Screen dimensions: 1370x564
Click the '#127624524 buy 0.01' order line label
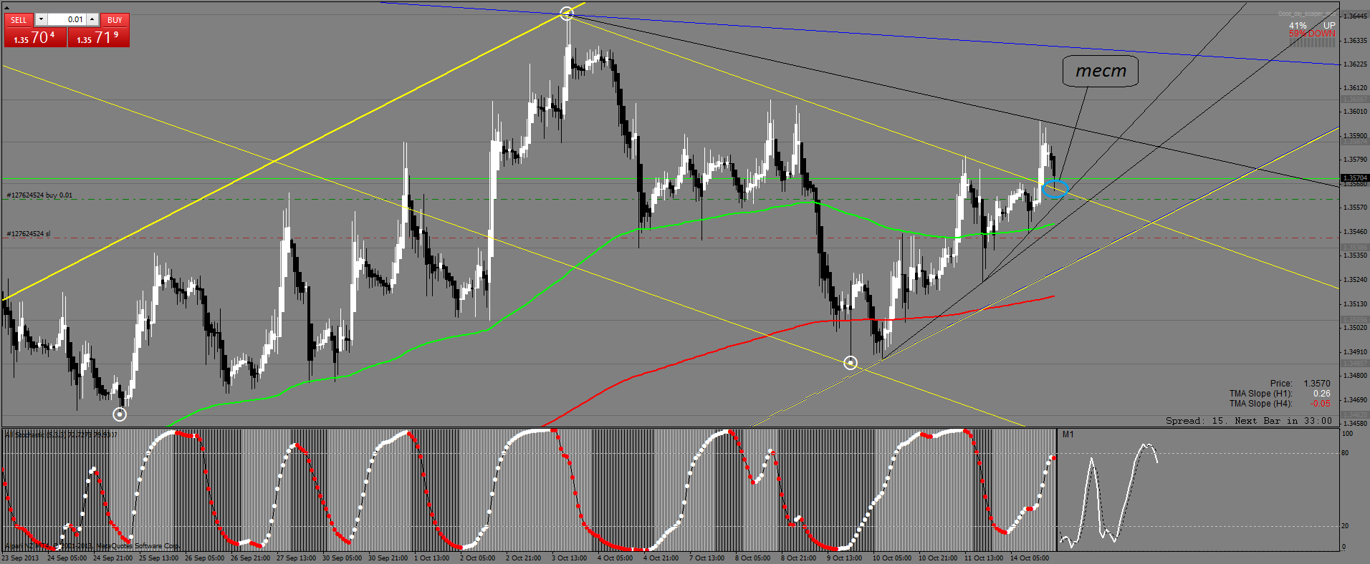click(x=39, y=195)
